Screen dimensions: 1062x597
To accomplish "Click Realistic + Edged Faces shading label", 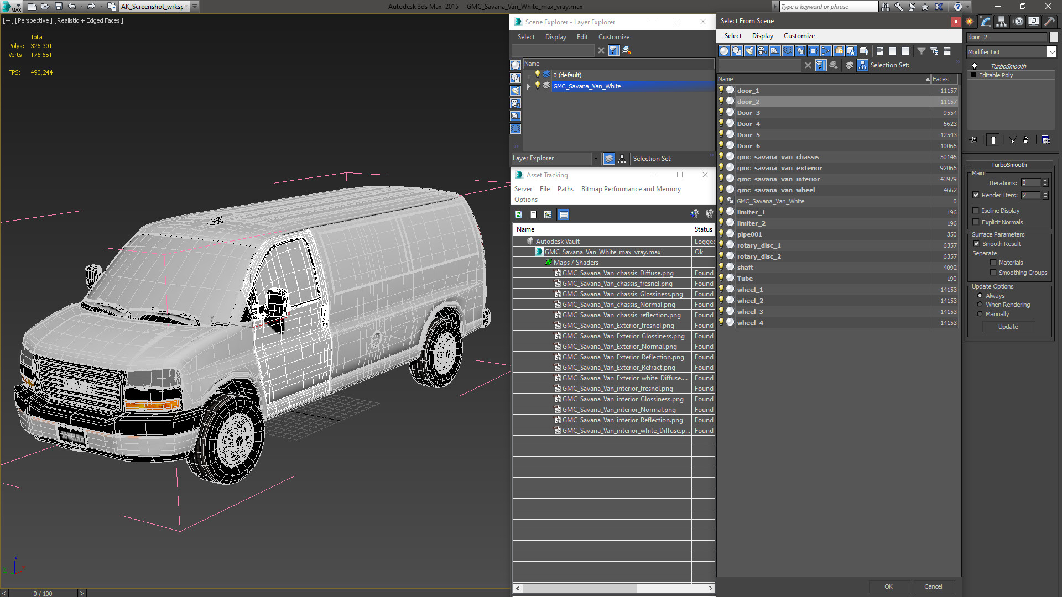I will point(88,20).
